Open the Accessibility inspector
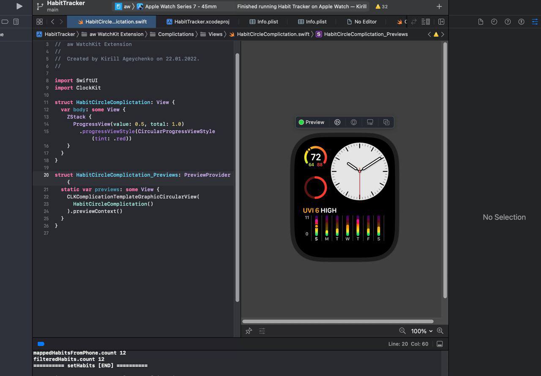 point(521,22)
